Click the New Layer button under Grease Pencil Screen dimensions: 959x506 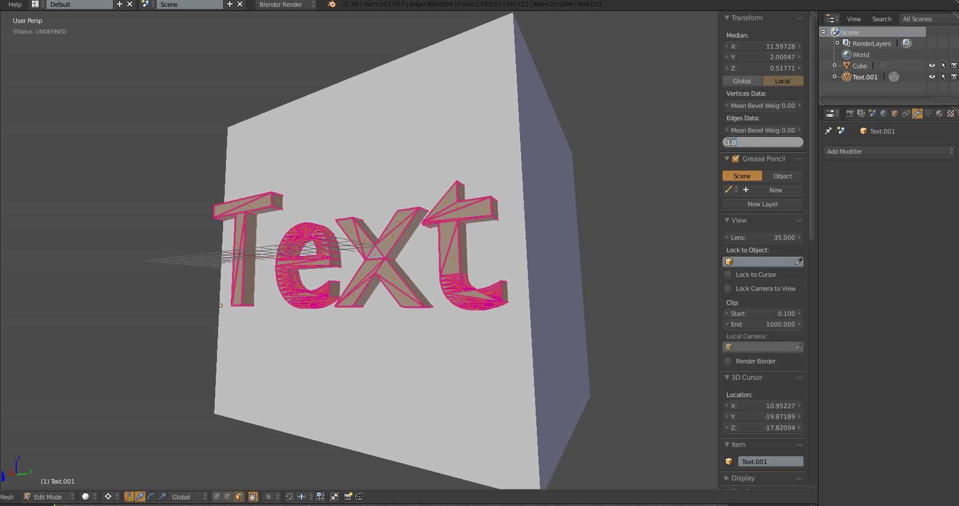tap(762, 204)
